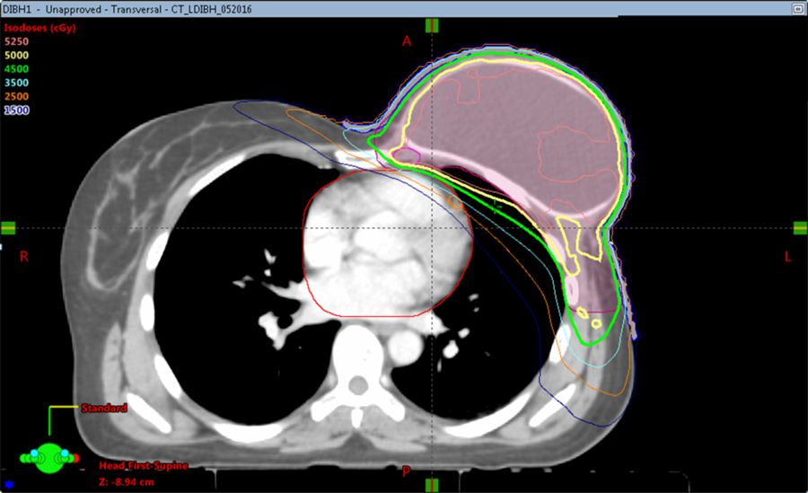Select the yellow 5000 isodose level
The width and height of the screenshot is (808, 493).
click(17, 55)
